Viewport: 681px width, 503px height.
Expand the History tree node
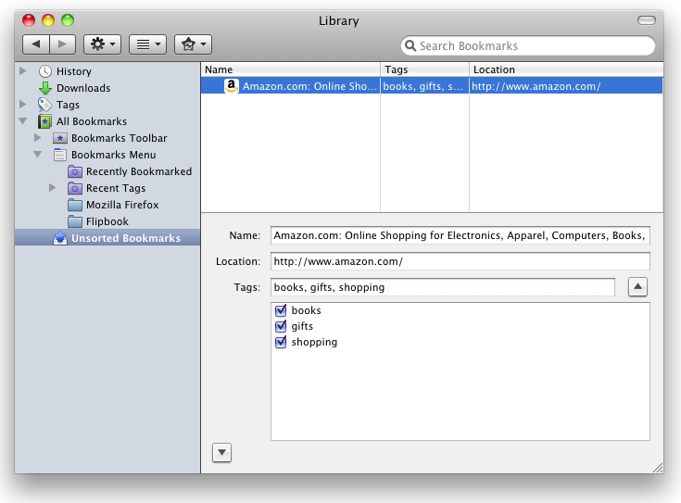click(x=23, y=70)
